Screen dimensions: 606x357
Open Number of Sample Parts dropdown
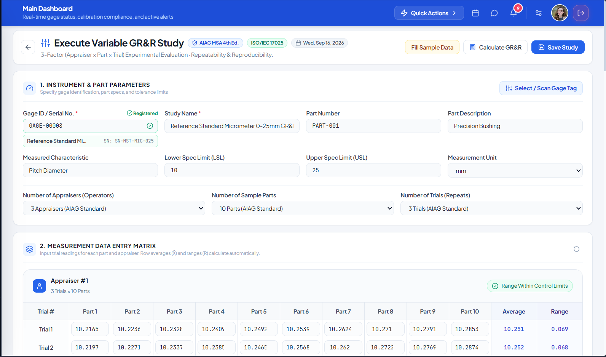pos(303,208)
